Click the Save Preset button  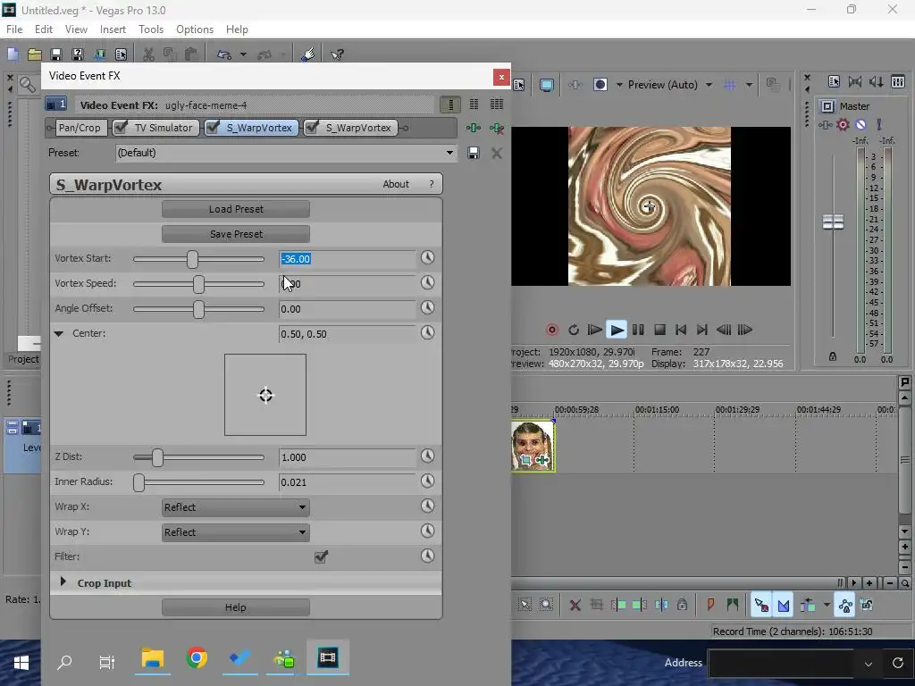[236, 234]
